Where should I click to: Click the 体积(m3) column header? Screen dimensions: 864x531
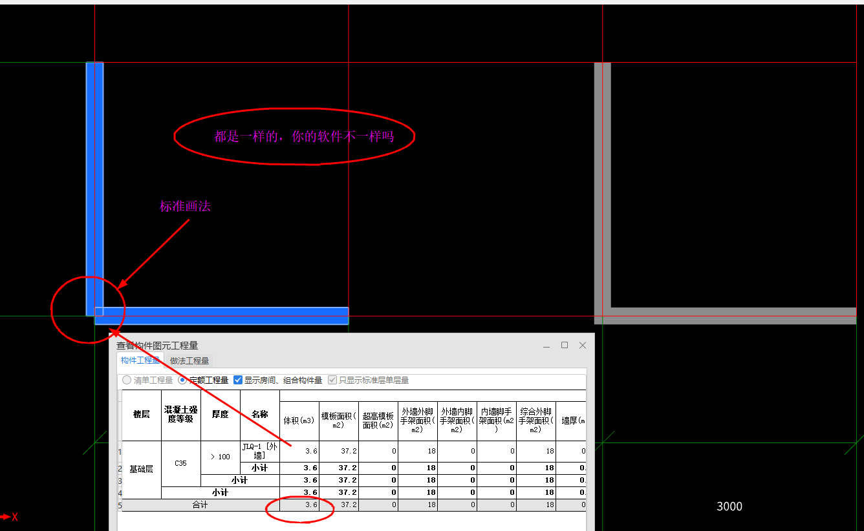299,421
